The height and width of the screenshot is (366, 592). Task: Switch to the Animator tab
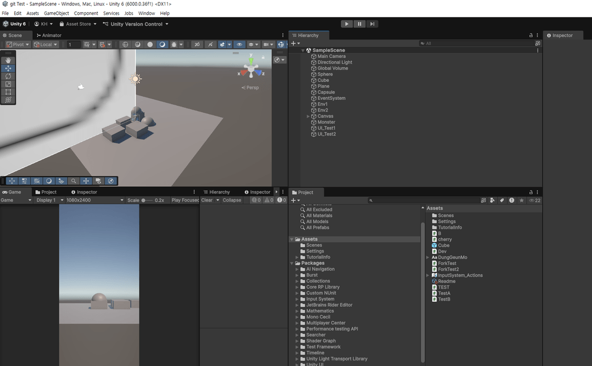49,36
